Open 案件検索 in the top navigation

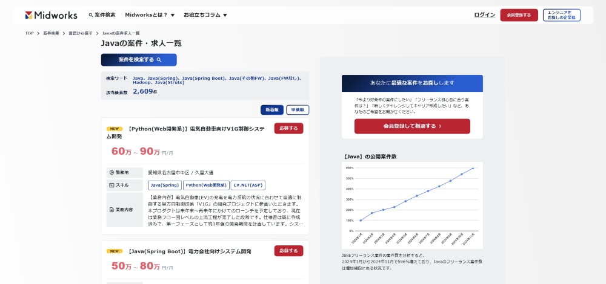pos(102,15)
